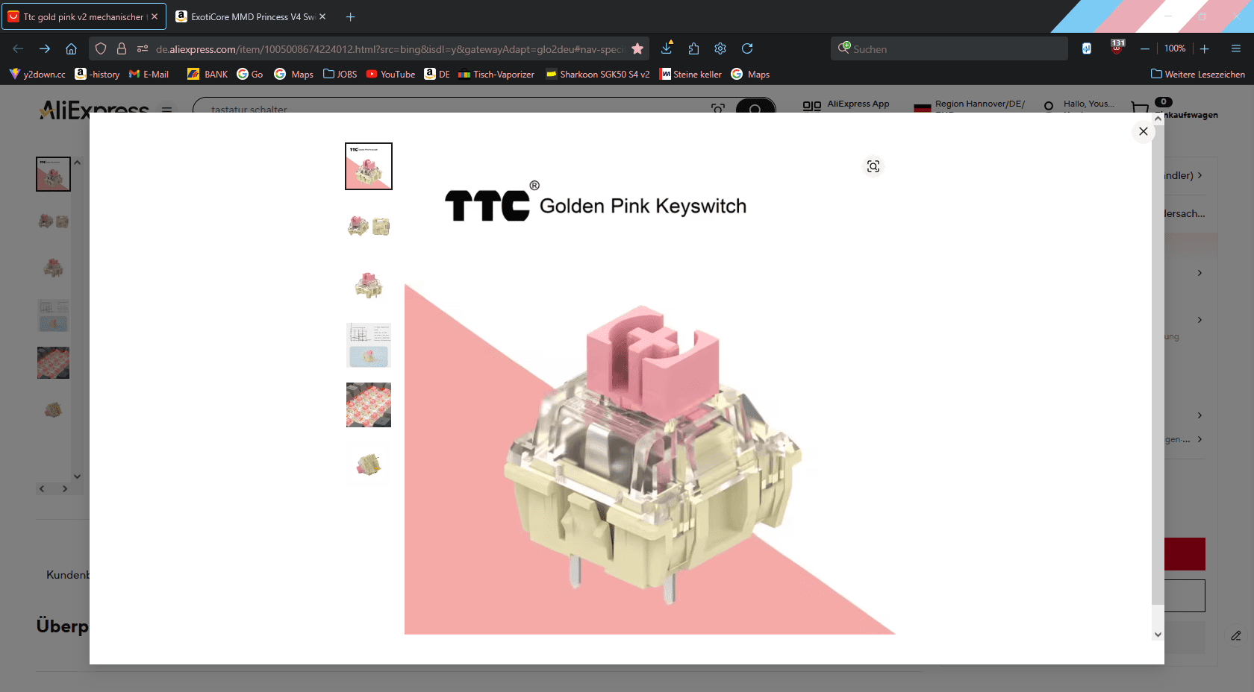Open the image search icon in lightbox
Screen dimensions: 1254x692
pos(873,166)
